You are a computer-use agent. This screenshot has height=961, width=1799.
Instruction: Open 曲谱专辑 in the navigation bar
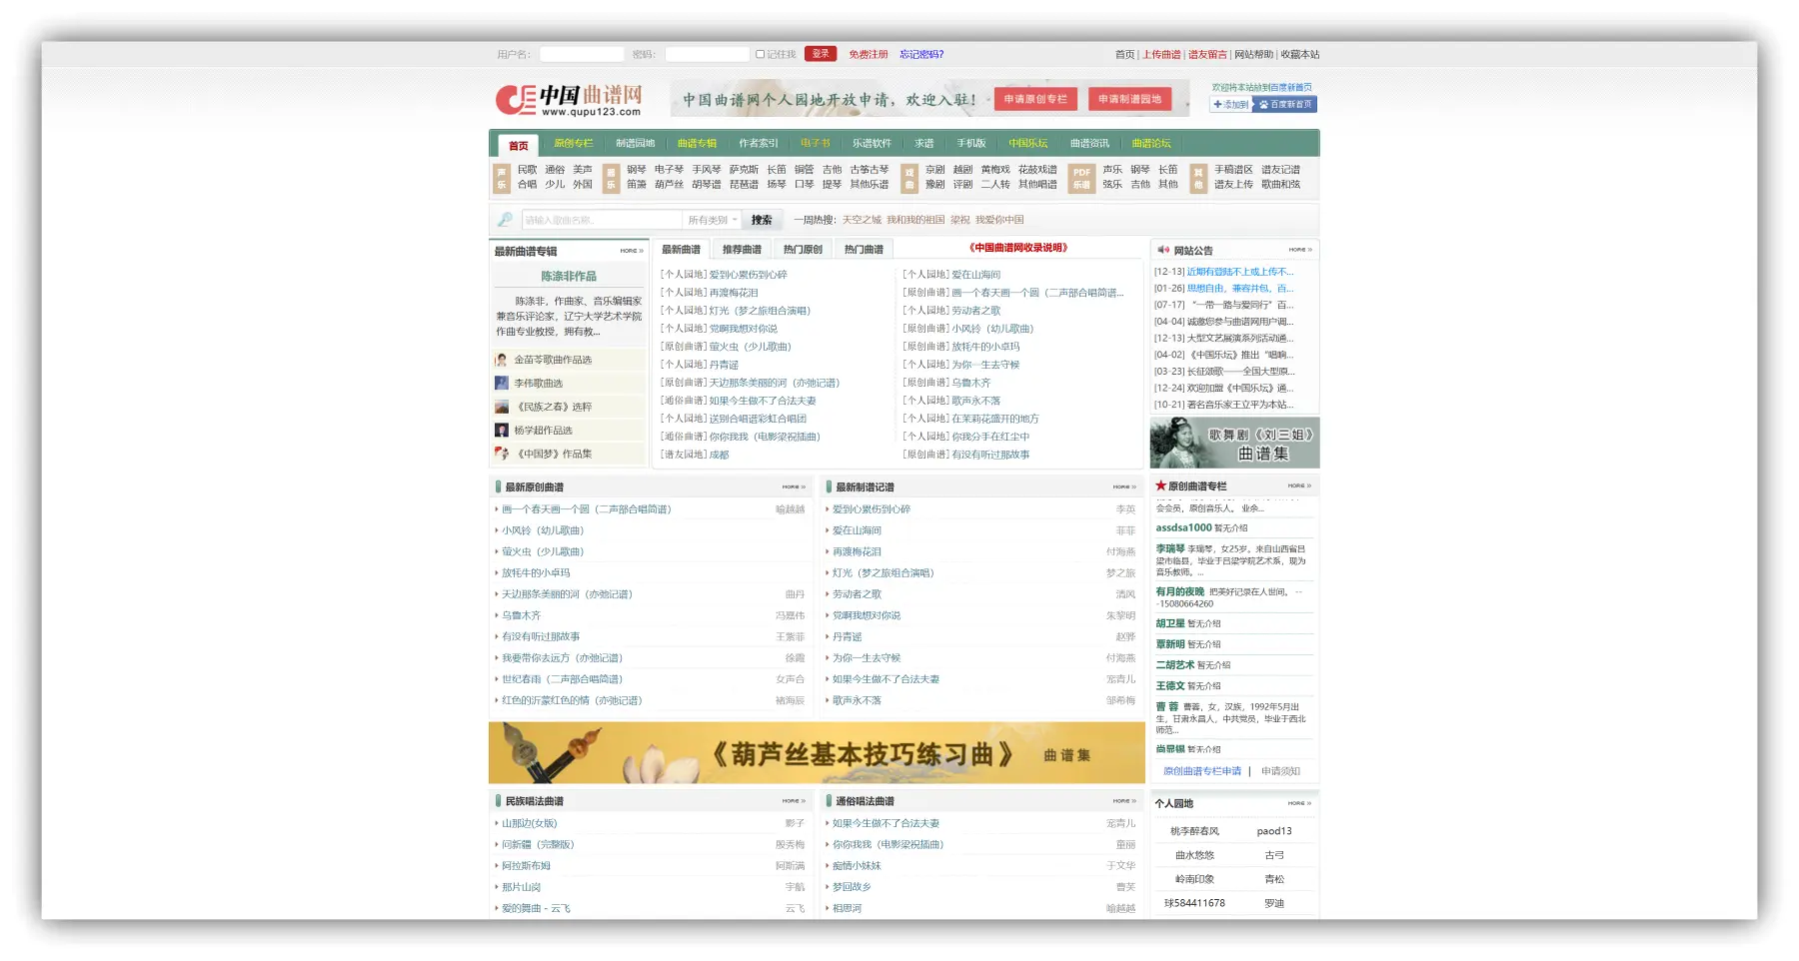(697, 144)
